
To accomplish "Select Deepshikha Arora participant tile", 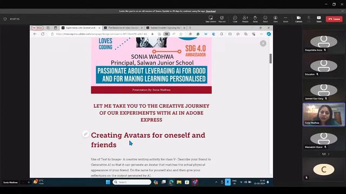I will [323, 42].
